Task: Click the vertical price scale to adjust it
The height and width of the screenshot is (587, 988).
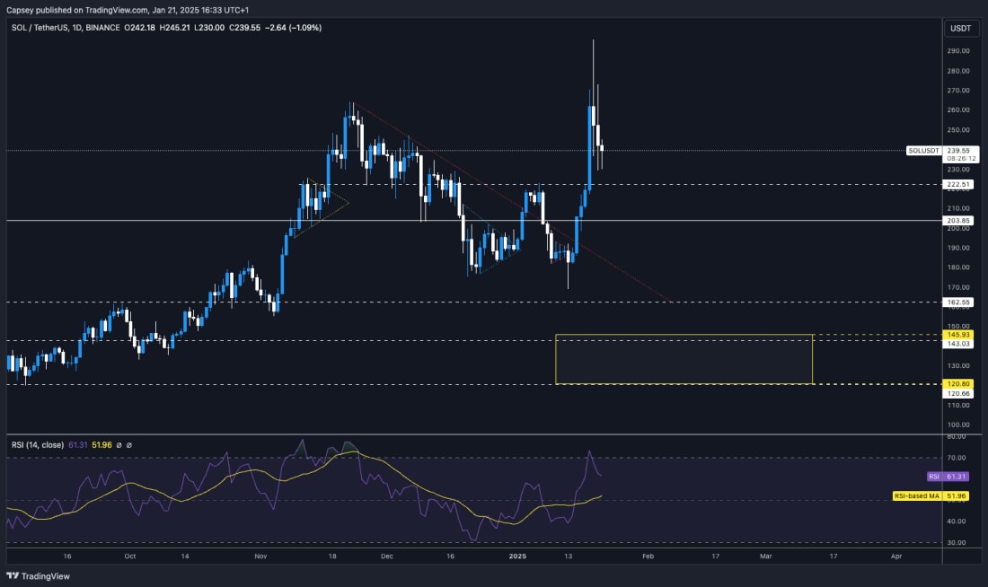Action: [959, 269]
